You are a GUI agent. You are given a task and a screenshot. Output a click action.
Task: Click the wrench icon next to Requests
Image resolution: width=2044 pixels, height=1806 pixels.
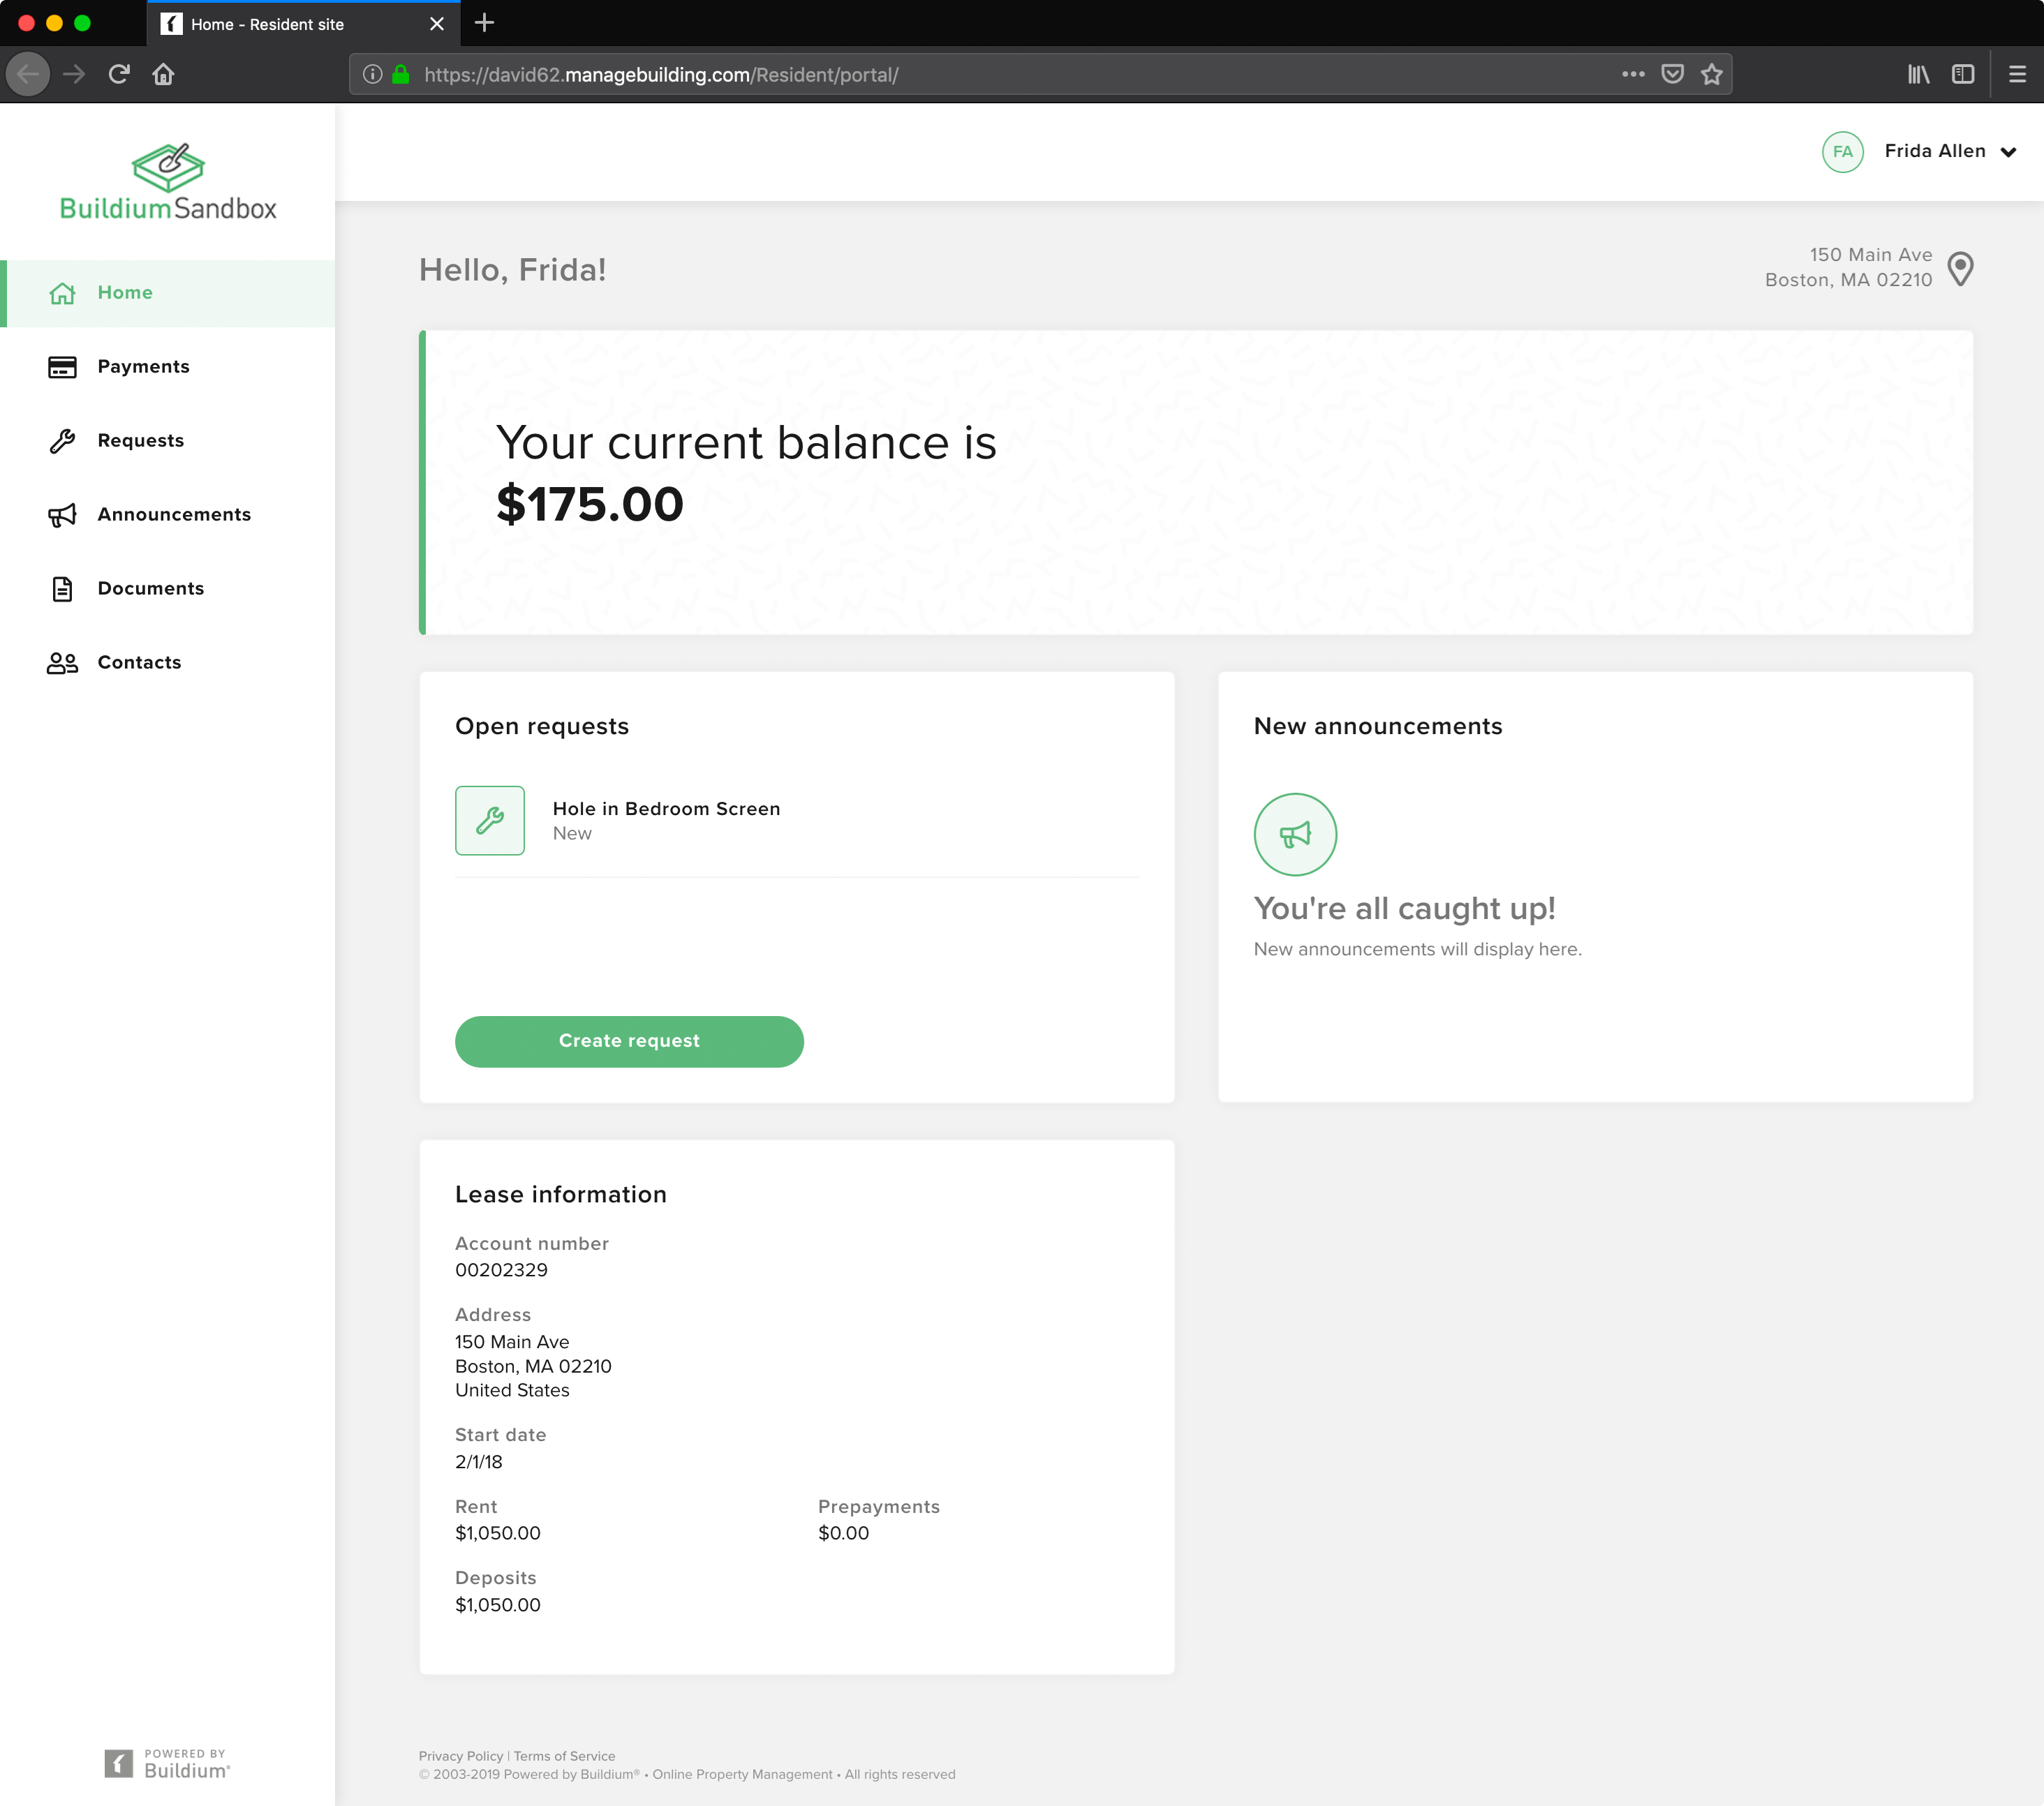point(62,441)
